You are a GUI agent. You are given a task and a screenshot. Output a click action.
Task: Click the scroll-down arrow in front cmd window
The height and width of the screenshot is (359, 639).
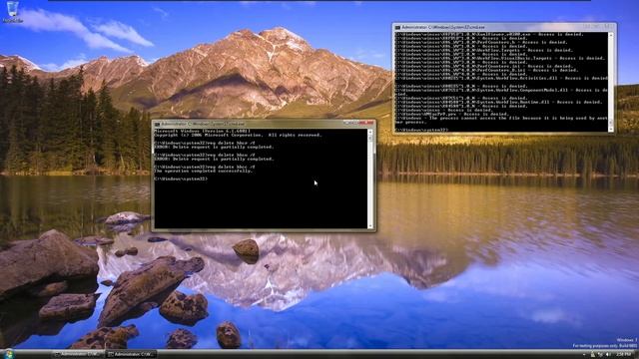(x=370, y=226)
